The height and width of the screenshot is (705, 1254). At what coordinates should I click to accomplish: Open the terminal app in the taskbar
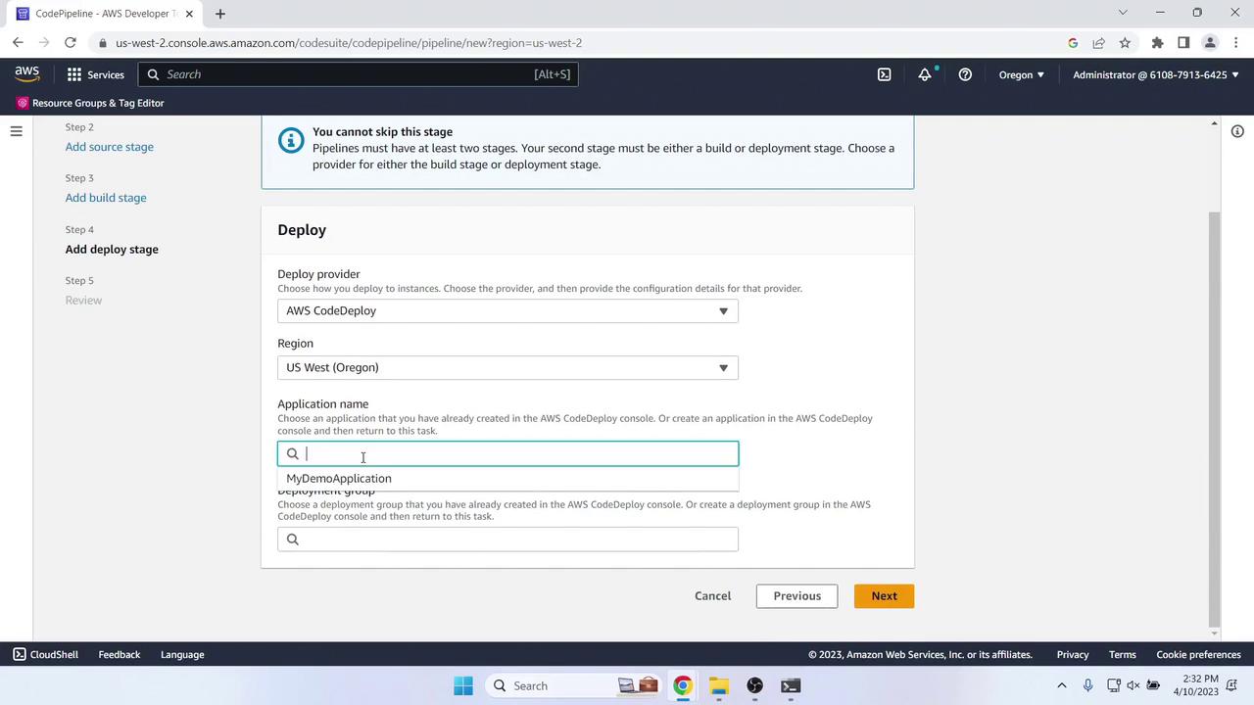pyautogui.click(x=791, y=685)
